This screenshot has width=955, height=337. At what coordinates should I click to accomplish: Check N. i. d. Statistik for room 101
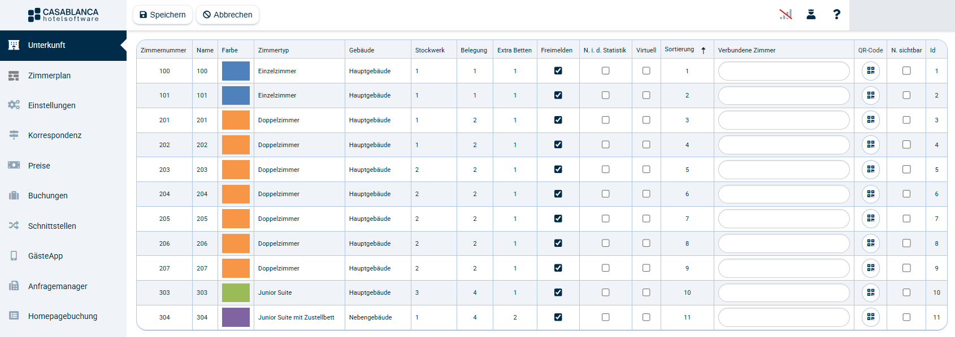606,95
